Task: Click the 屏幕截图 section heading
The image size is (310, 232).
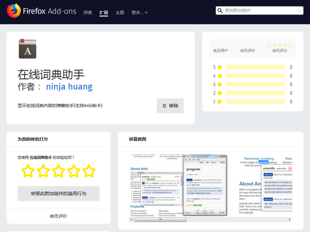Action: click(138, 139)
